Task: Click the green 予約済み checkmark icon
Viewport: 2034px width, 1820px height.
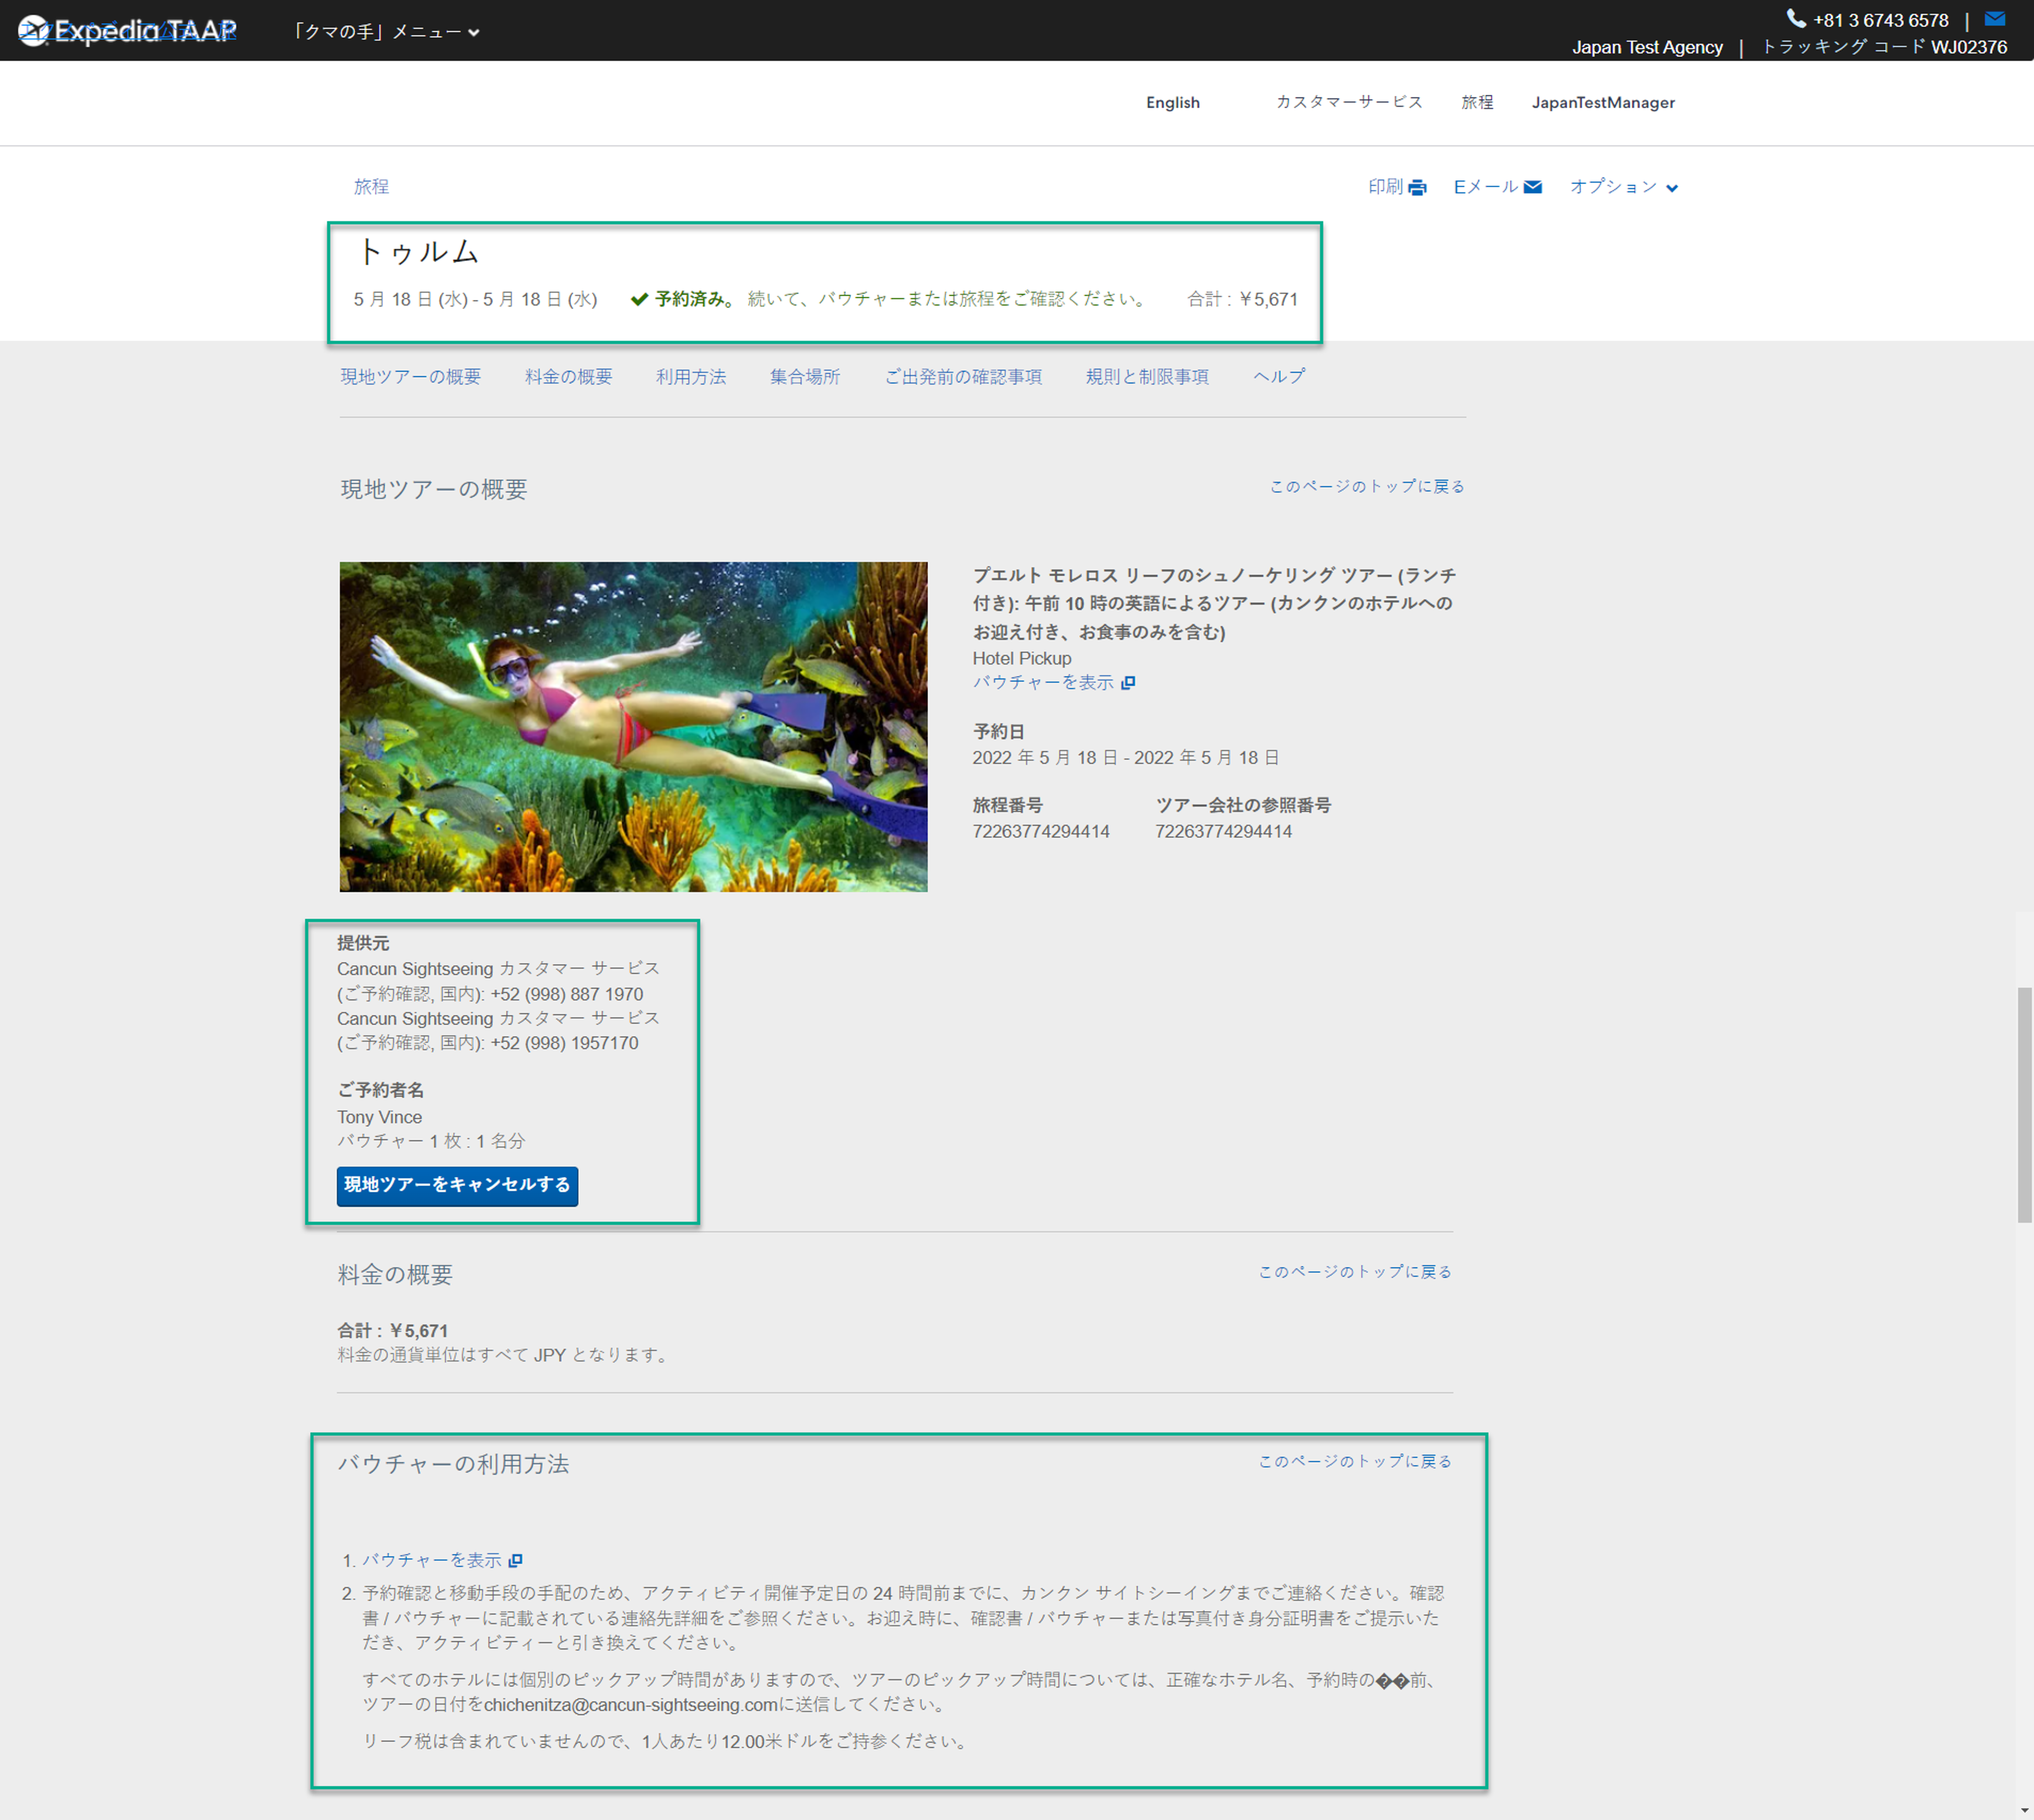Action: tap(639, 299)
